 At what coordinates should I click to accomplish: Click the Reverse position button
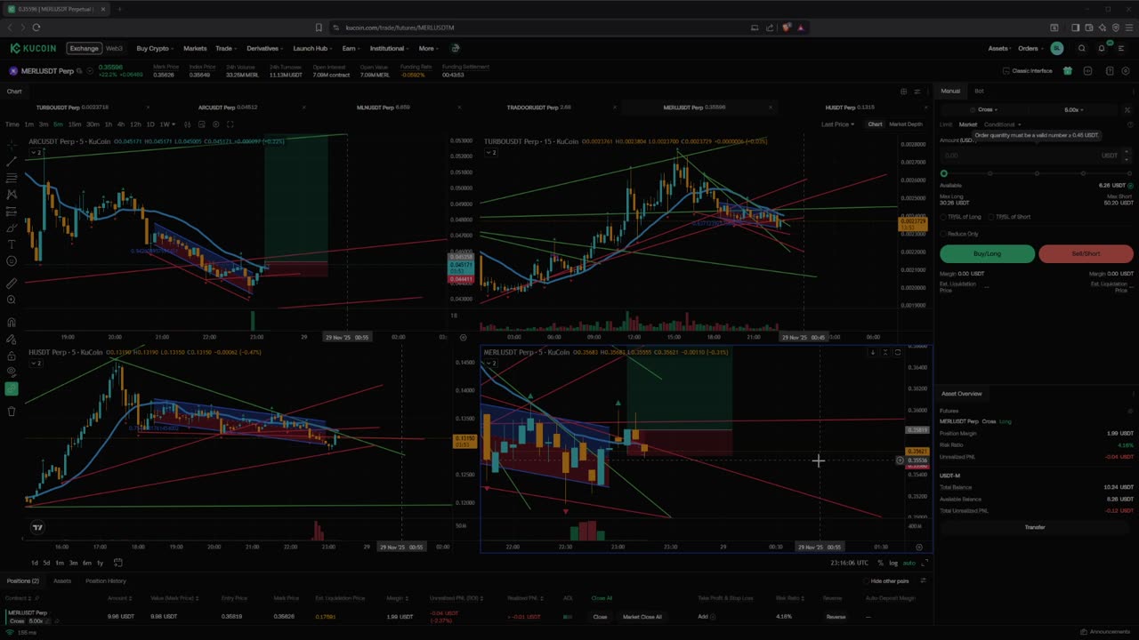836,617
